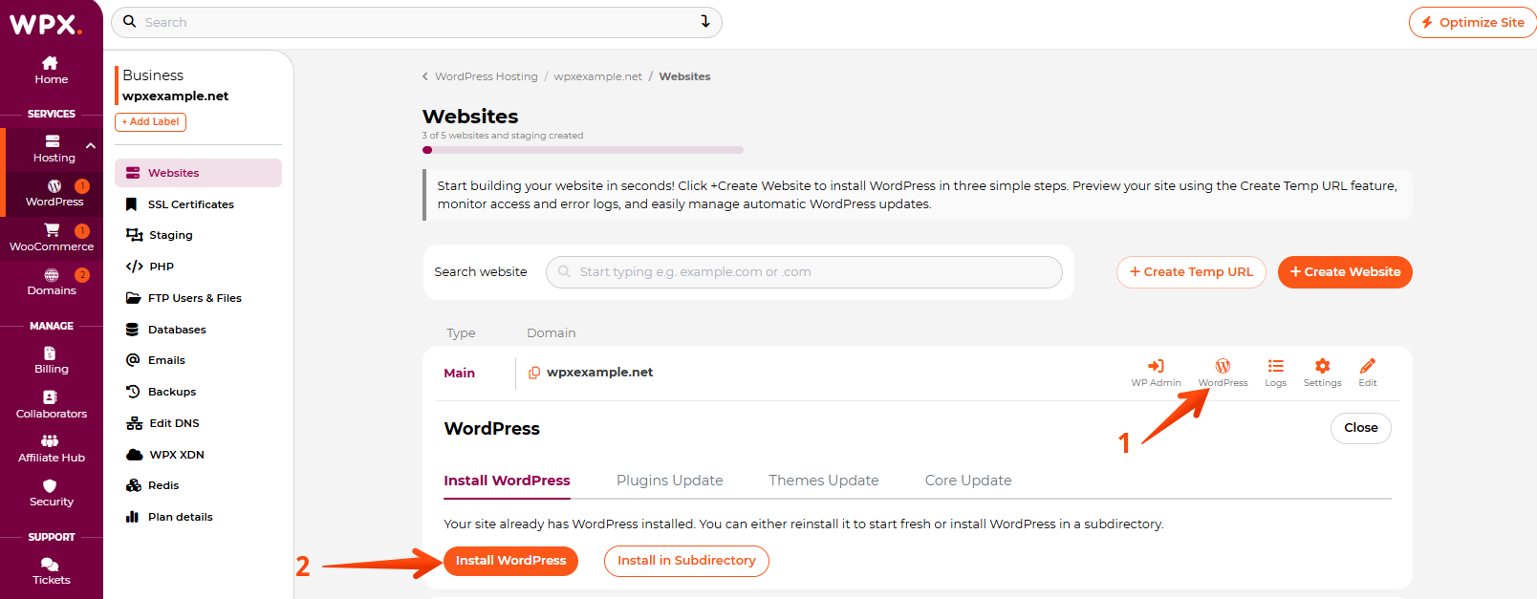
Task: Switch to Core Update tab
Action: pos(967,481)
